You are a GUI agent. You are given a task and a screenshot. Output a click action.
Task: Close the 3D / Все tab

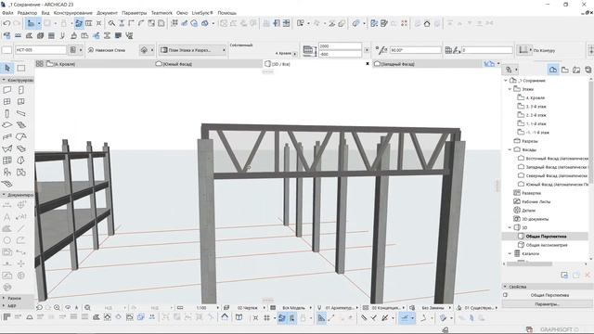coord(368,64)
